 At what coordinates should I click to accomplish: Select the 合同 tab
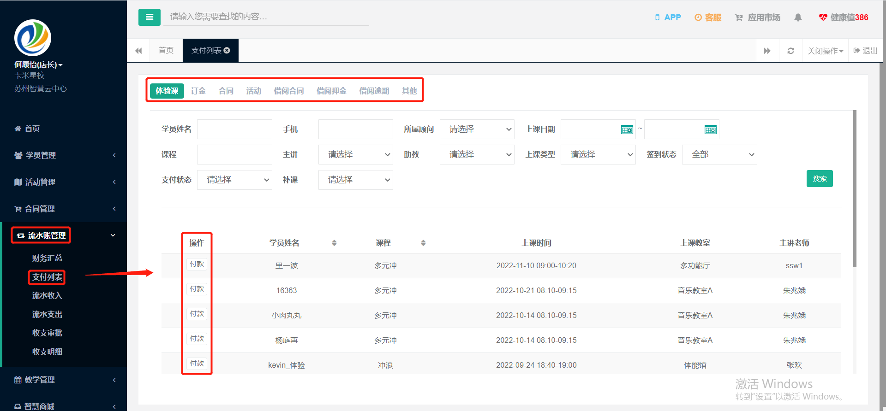click(x=226, y=91)
